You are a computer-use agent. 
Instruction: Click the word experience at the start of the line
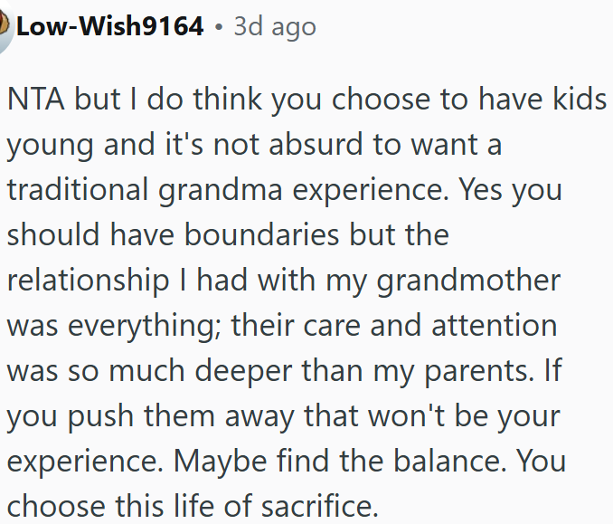[85, 462]
